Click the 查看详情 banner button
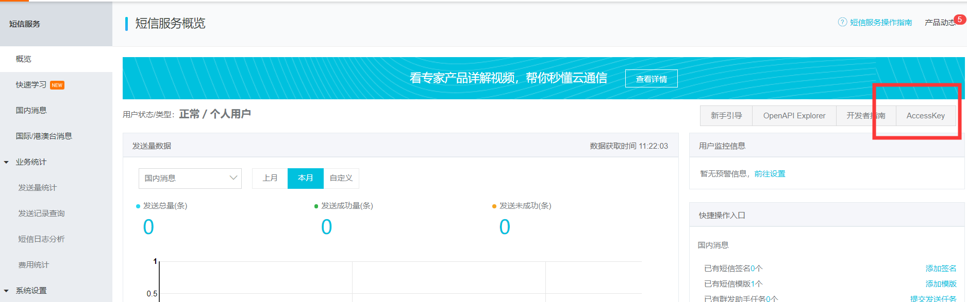This screenshot has height=302, width=967. coord(651,79)
